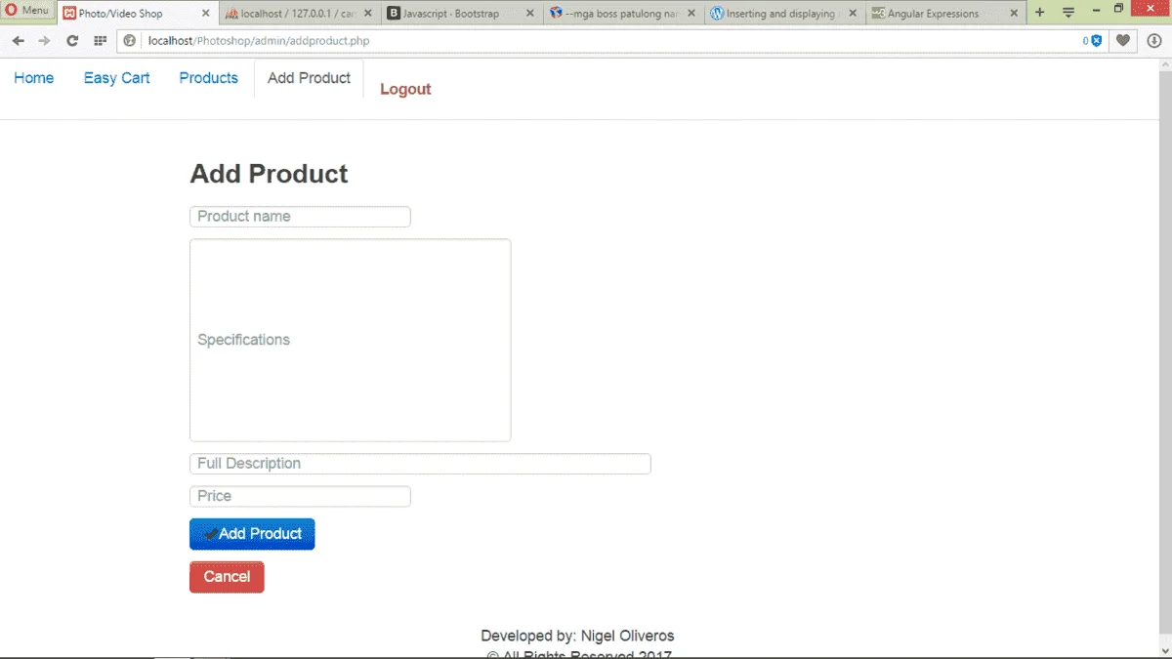Click the WordPress tab favicon
This screenshot has width=1172, height=659.
(x=718, y=14)
